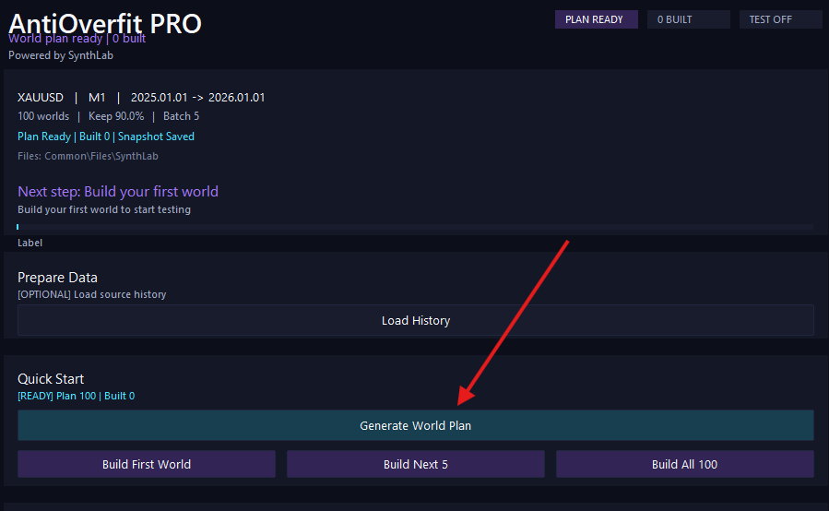Select the TEST OFF status badge

click(x=780, y=19)
